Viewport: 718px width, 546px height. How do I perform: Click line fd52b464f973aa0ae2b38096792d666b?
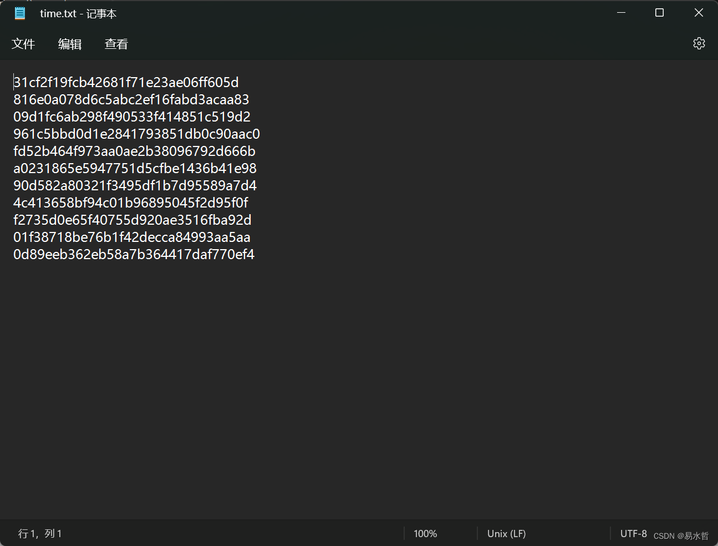point(134,151)
